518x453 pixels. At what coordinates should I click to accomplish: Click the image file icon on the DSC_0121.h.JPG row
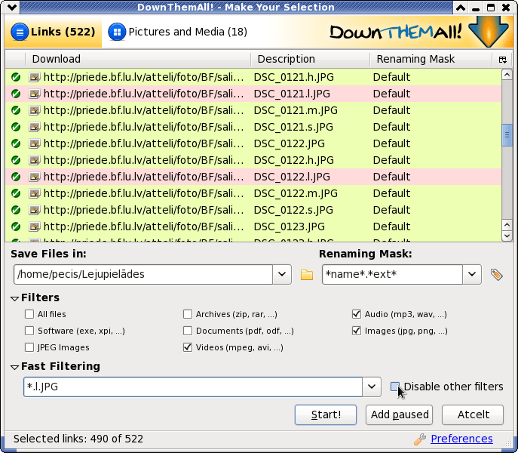tap(35, 77)
